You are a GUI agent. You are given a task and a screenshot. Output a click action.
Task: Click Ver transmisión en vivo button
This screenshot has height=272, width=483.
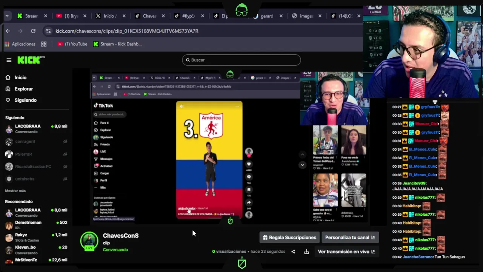pyautogui.click(x=346, y=252)
